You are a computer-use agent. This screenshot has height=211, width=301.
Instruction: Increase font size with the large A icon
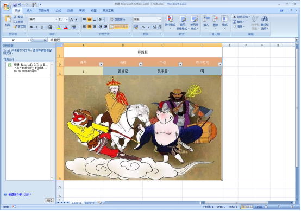point(72,20)
